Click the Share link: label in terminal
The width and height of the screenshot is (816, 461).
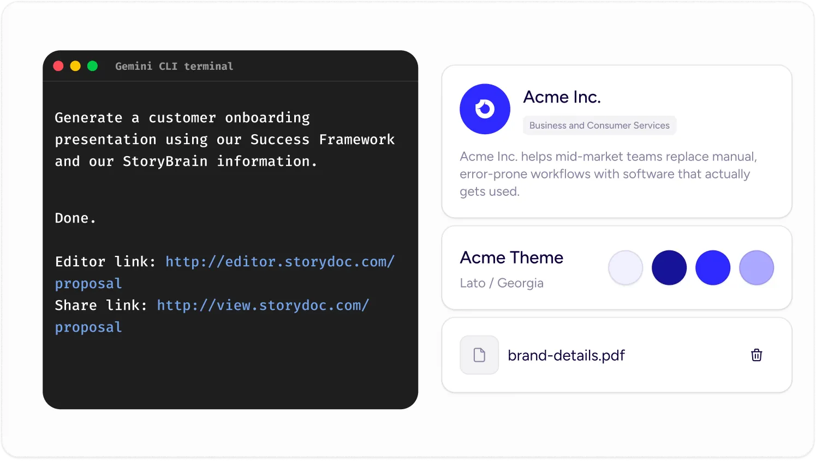[102, 306]
